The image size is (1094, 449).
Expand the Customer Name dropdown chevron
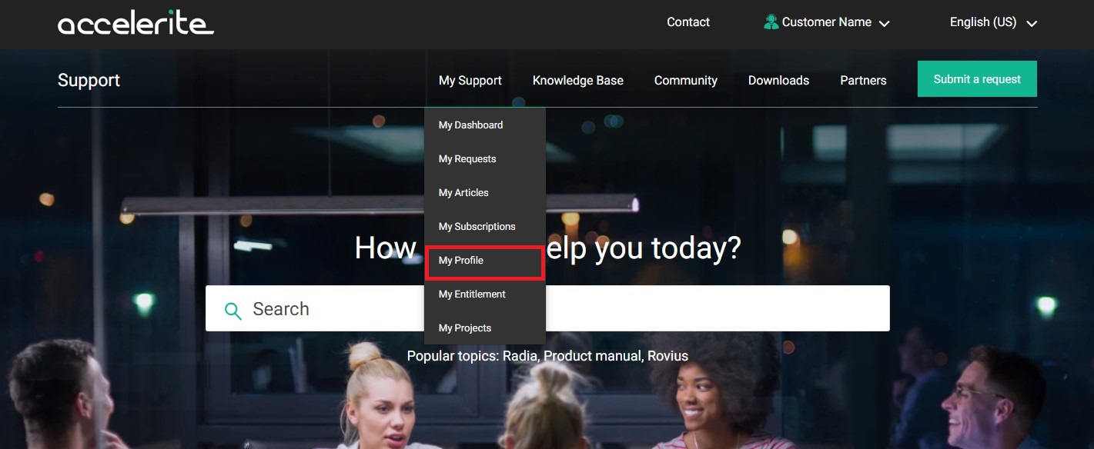(x=884, y=24)
